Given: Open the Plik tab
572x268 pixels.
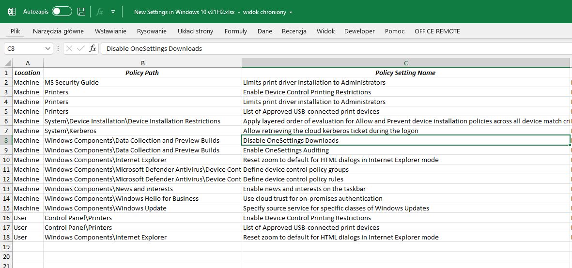Looking at the screenshot, I should [15, 31].
